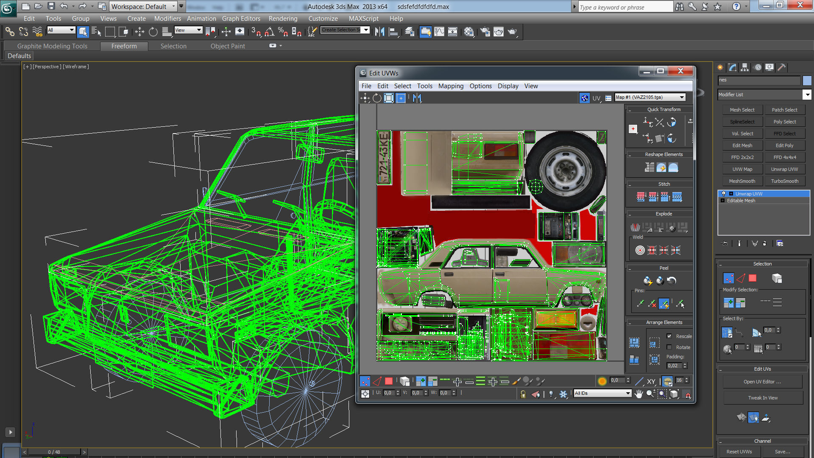Open Tools menu in Edit UVWs

[424, 86]
